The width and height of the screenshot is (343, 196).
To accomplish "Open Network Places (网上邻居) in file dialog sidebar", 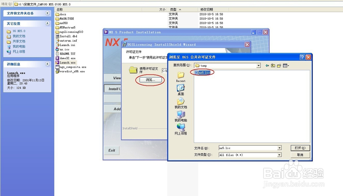I will (181, 130).
